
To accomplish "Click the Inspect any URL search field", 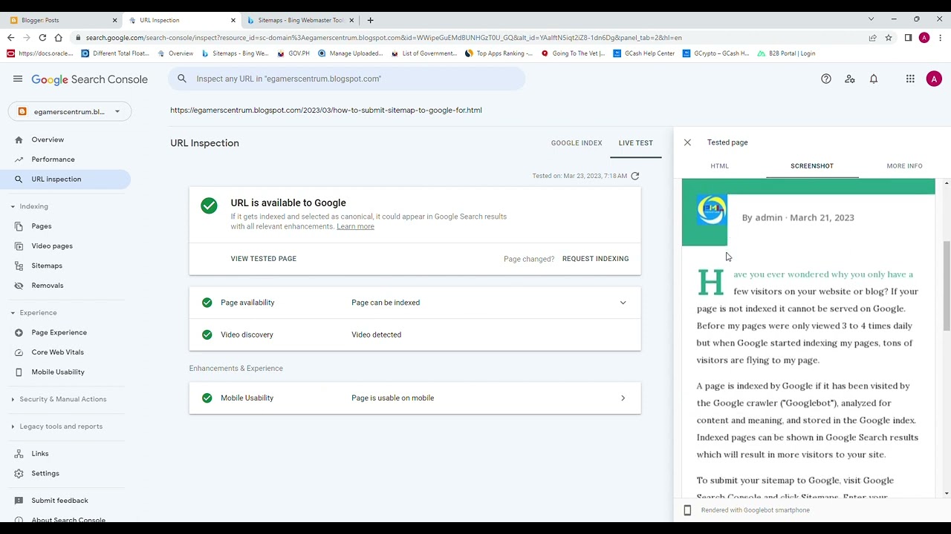I will pos(347,79).
